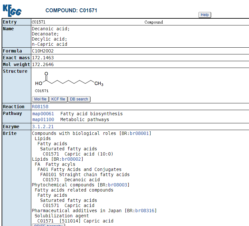Screen dimensions: 249x226
Task: Click the KCF file button
Action: pos(58,99)
